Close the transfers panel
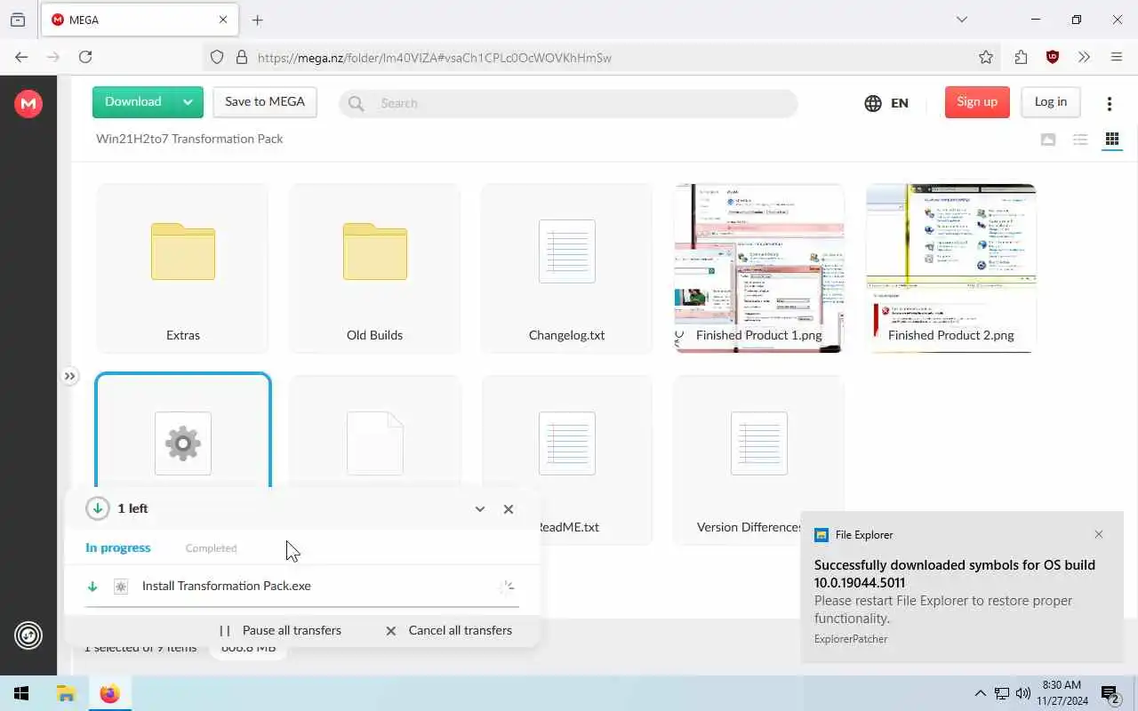1138x711 pixels. point(509,509)
